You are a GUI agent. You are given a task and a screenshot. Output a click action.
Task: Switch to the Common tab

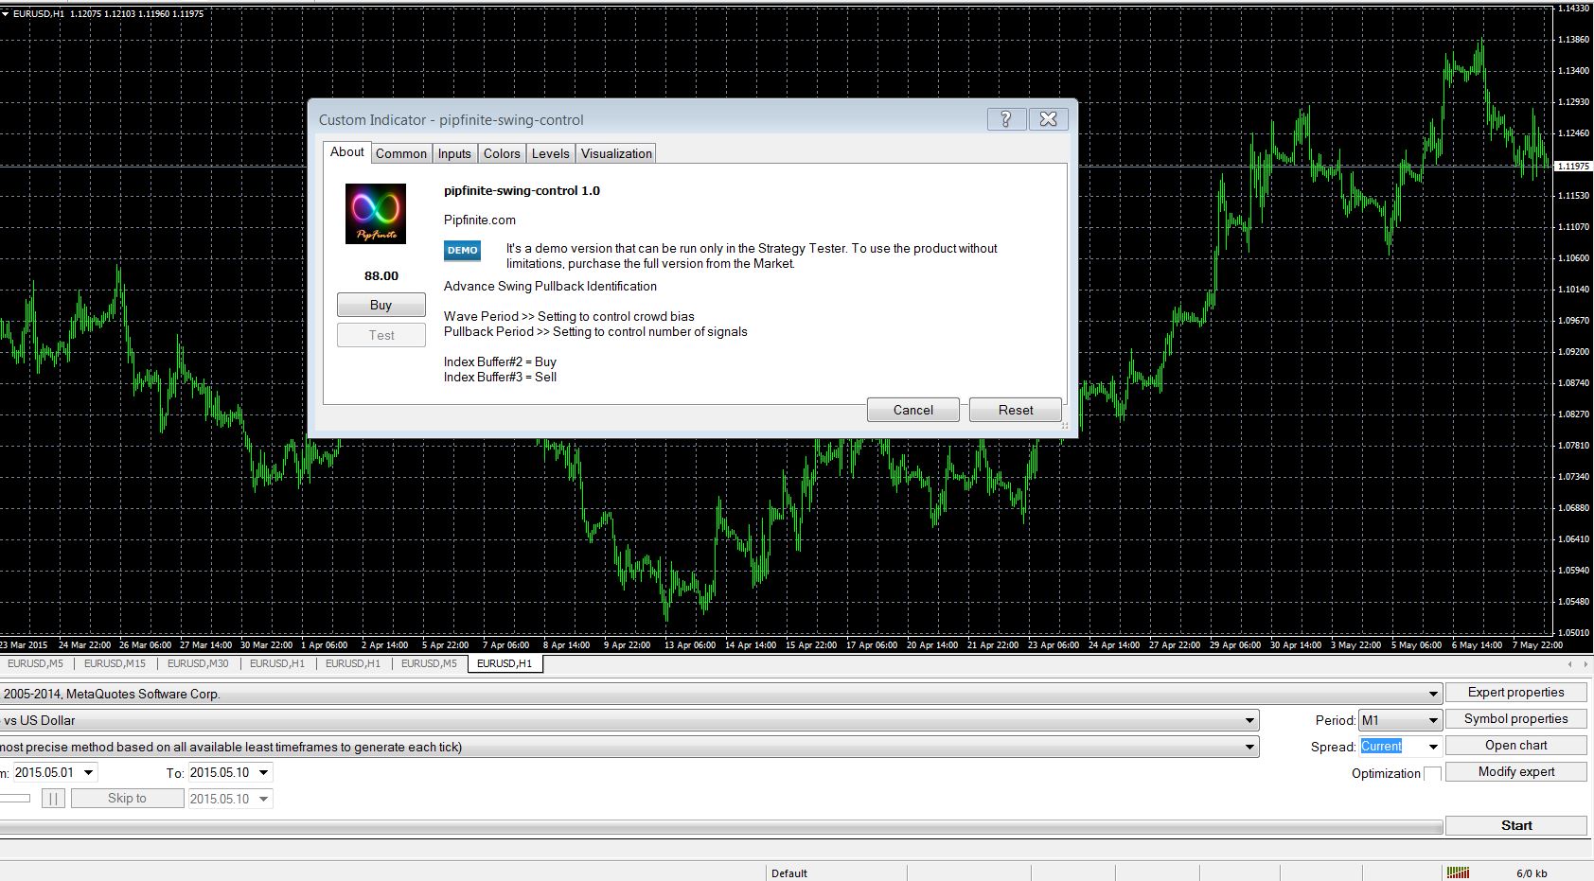(401, 153)
